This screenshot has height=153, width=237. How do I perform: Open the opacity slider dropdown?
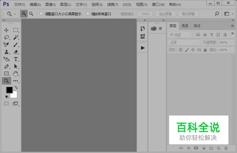point(232,42)
